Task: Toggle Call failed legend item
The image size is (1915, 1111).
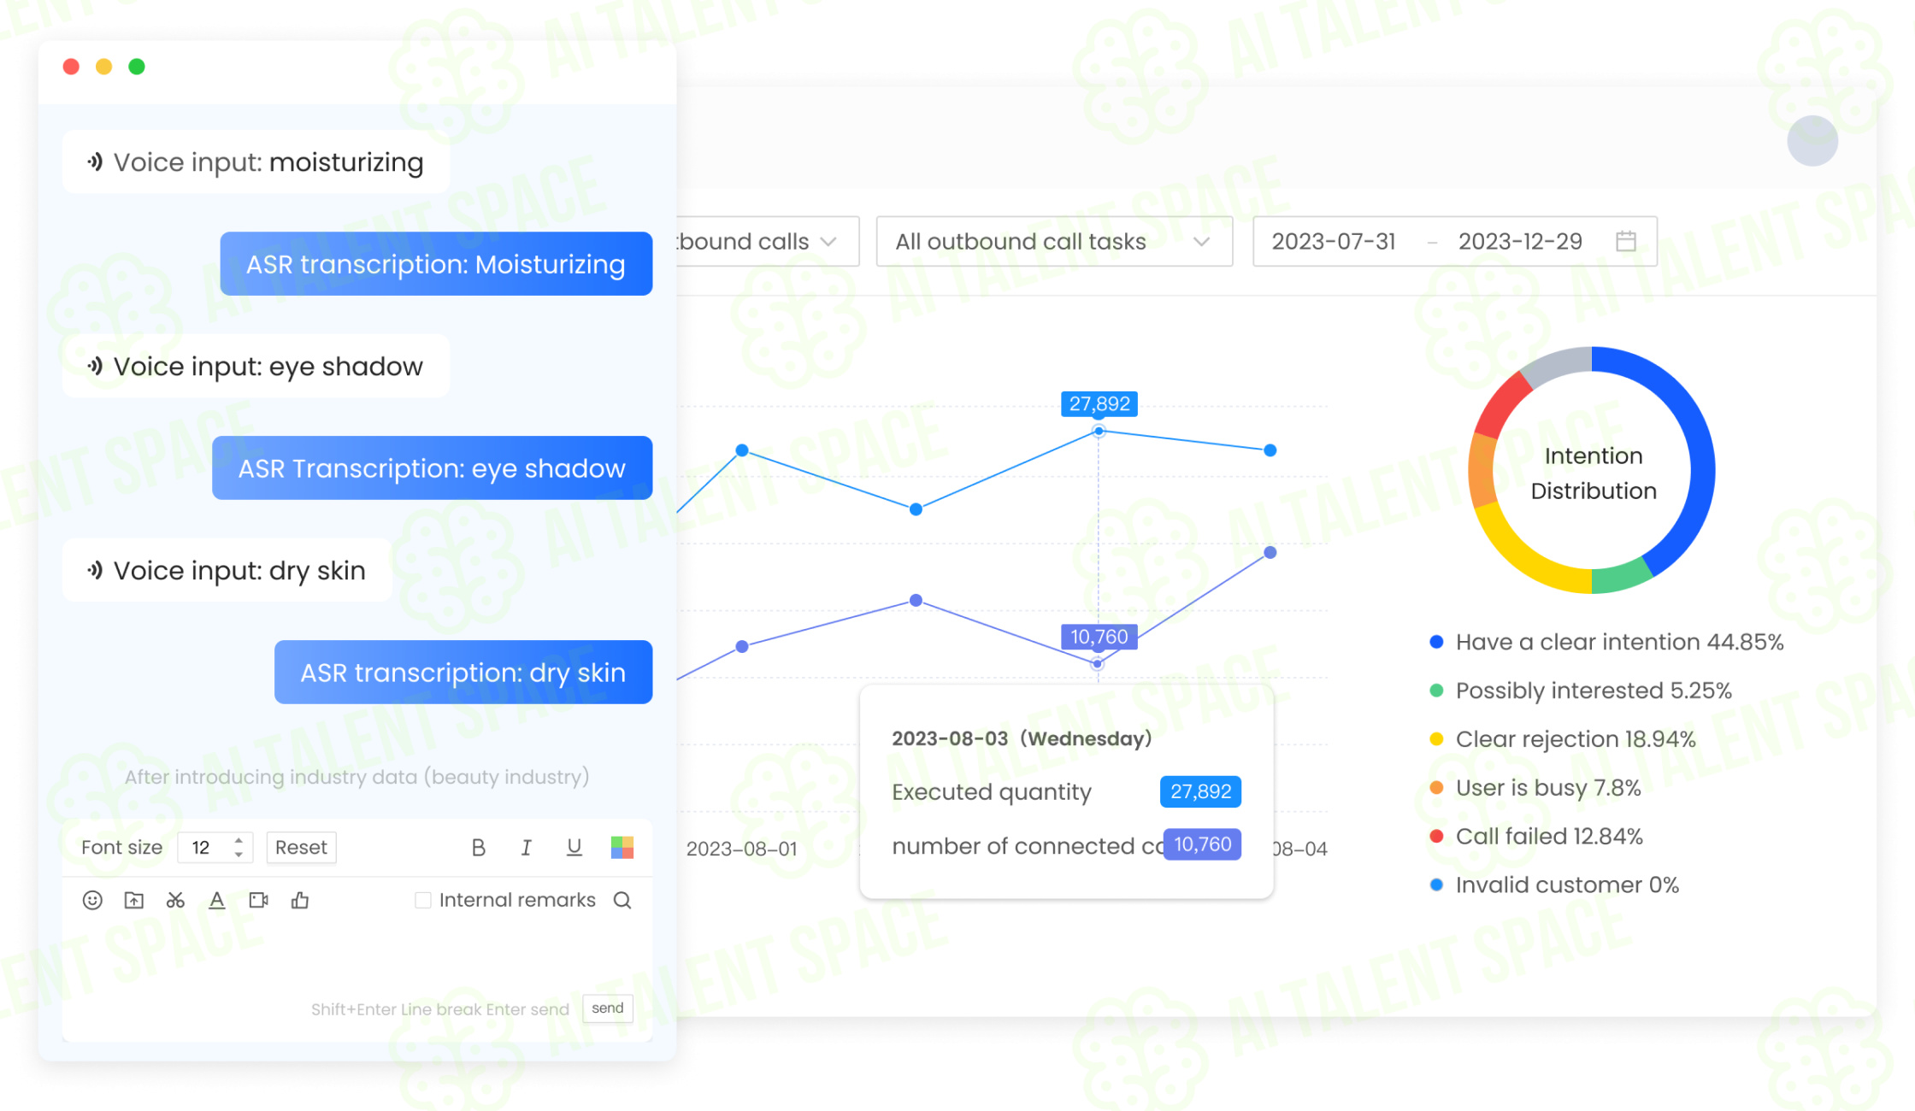Action: click(x=1536, y=837)
